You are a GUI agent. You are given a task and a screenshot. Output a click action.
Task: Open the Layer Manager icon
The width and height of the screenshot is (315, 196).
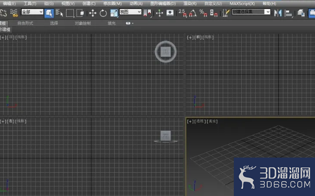click(301, 14)
